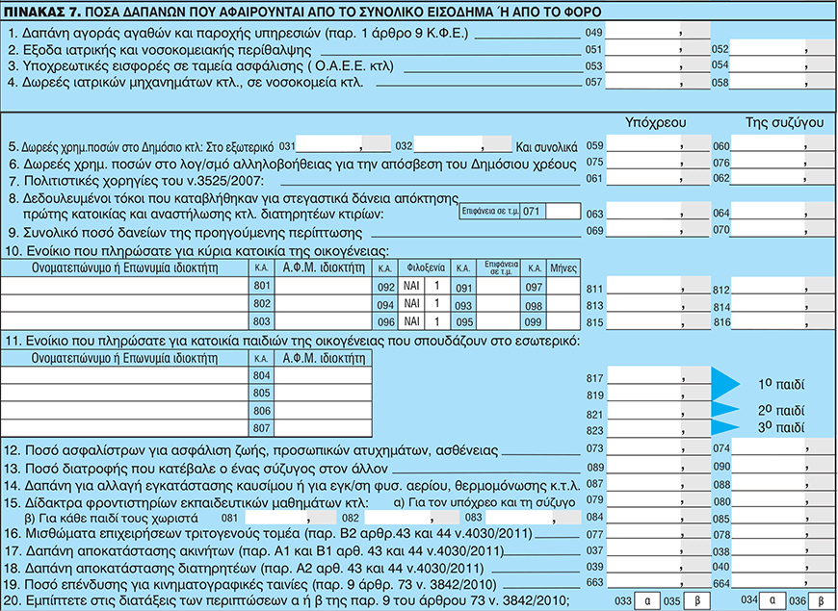Viewport: 838px width, 611px height.
Task: Tick box β beside code 036
Action: [821, 599]
